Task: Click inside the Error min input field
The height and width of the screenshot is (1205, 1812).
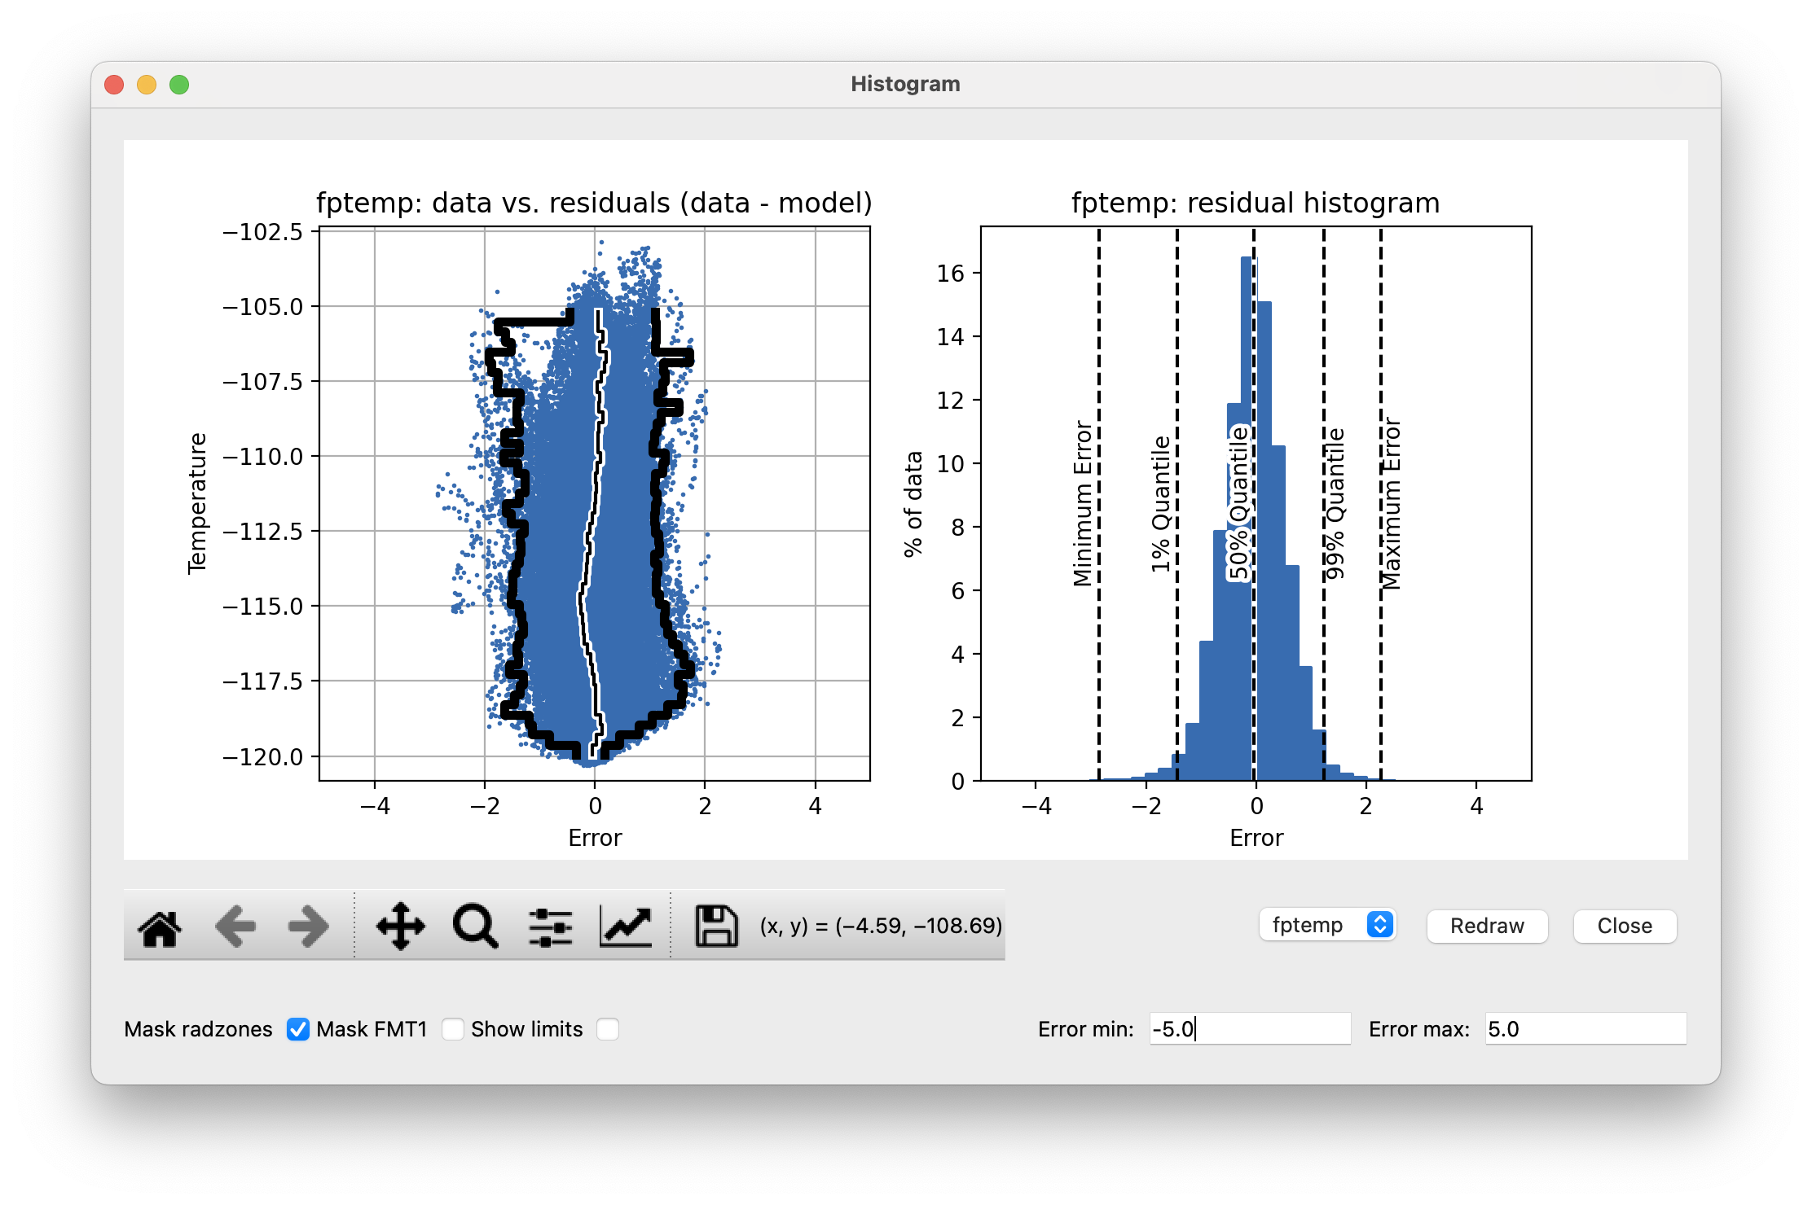Action: (x=1251, y=1029)
